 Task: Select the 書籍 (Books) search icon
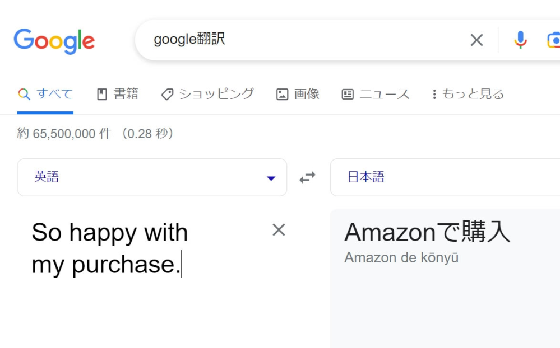point(103,93)
